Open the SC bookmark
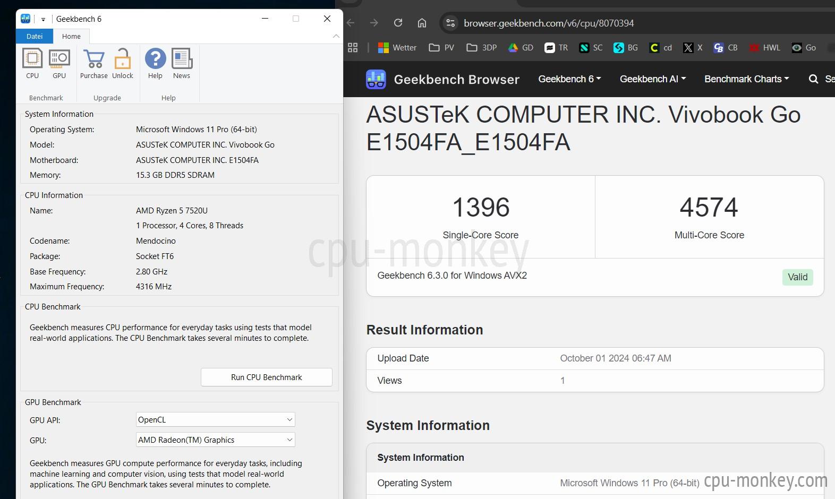This screenshot has height=499, width=835. [x=591, y=47]
